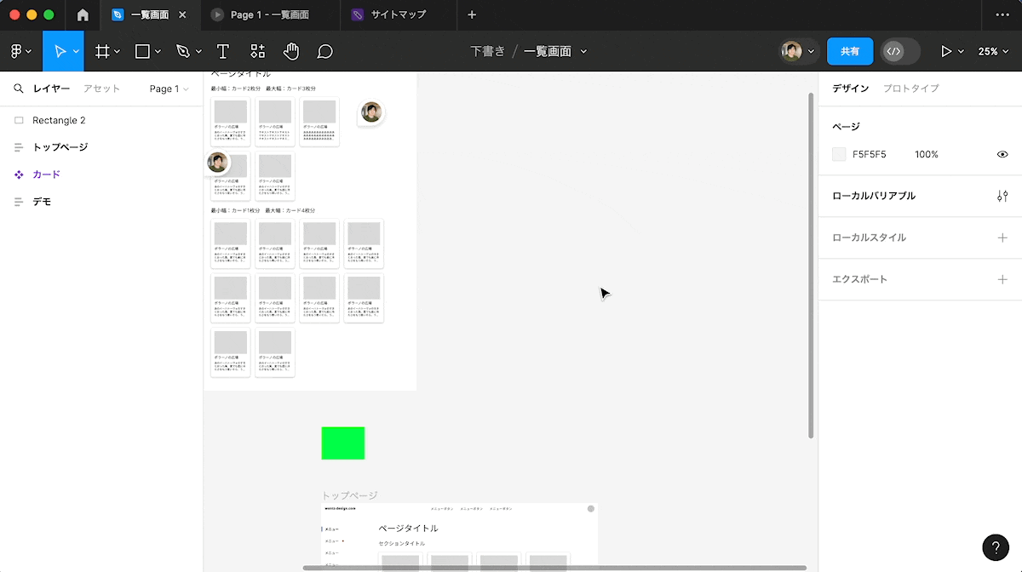Image resolution: width=1022 pixels, height=572 pixels.
Task: Open a new tab with plus icon
Action: [x=472, y=14]
